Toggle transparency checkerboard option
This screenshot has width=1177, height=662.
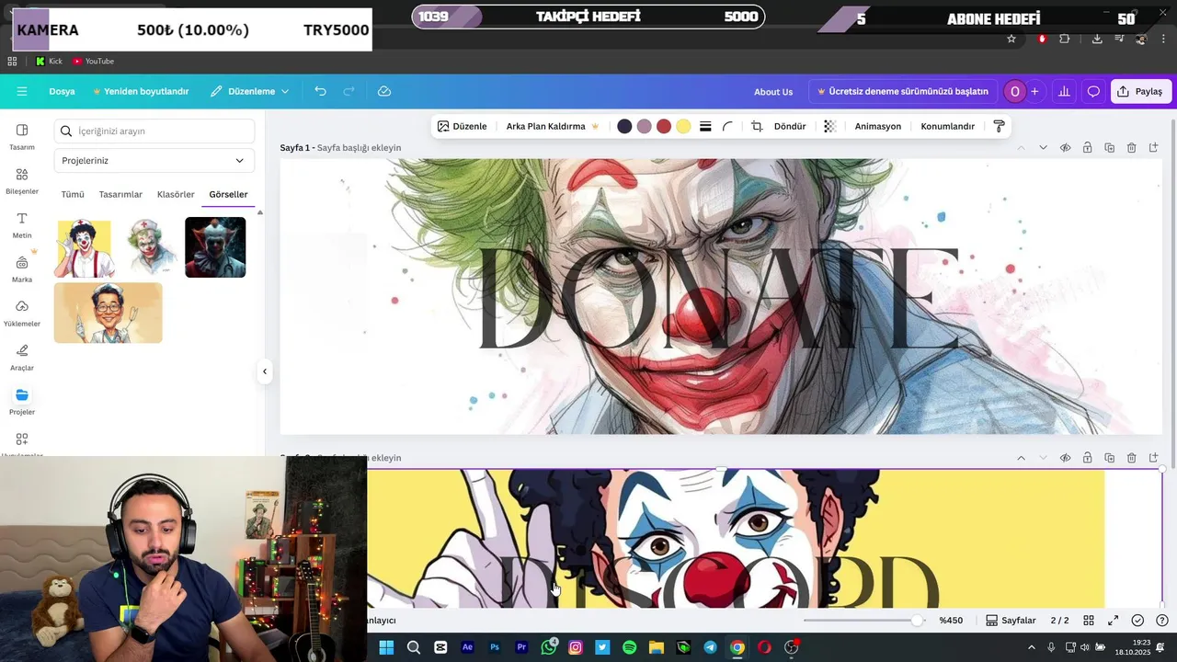[x=829, y=126]
